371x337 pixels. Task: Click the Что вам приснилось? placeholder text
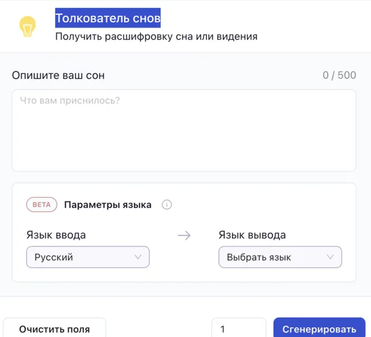click(x=70, y=100)
